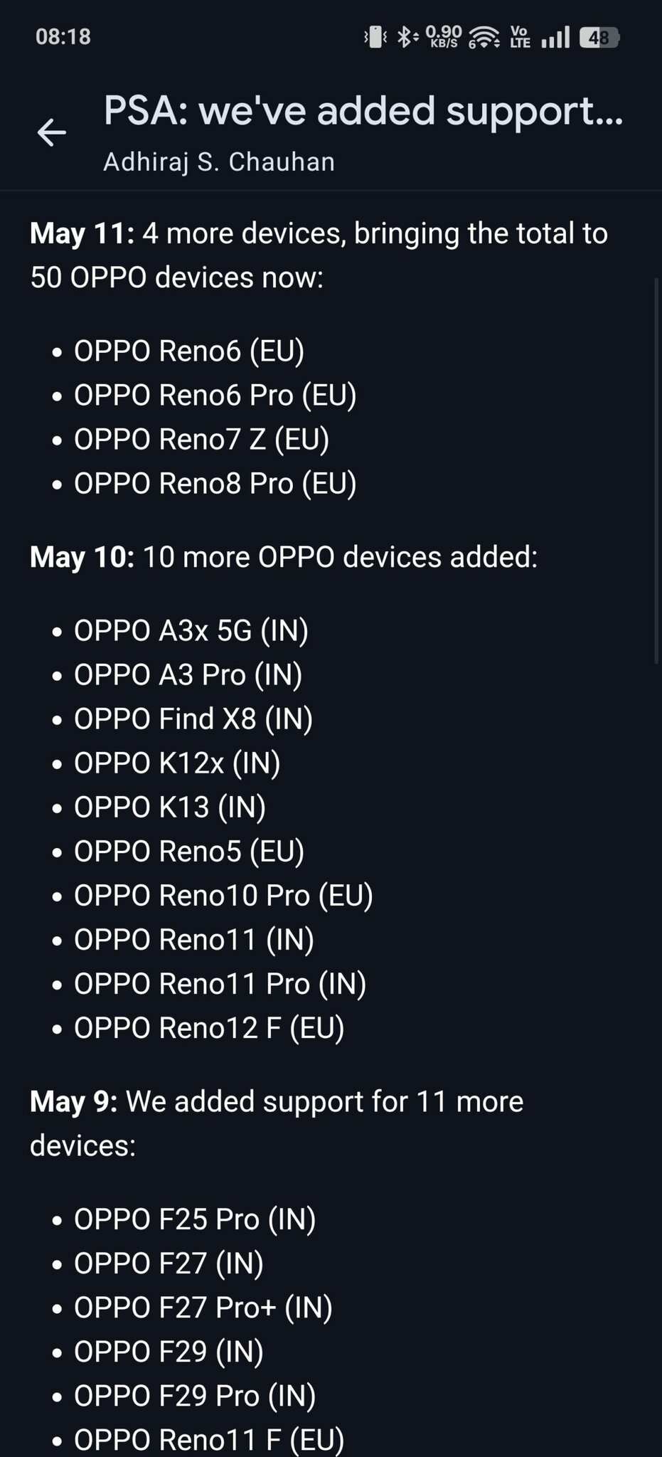Tap author name Adhiraj S. Chauhan

[219, 162]
